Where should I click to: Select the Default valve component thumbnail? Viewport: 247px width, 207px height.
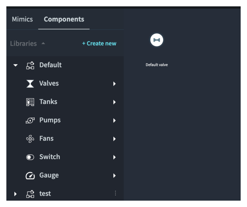157,40
